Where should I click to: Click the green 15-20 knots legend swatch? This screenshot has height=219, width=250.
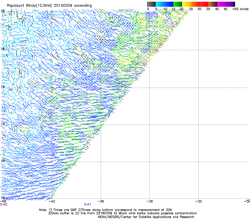178,4
